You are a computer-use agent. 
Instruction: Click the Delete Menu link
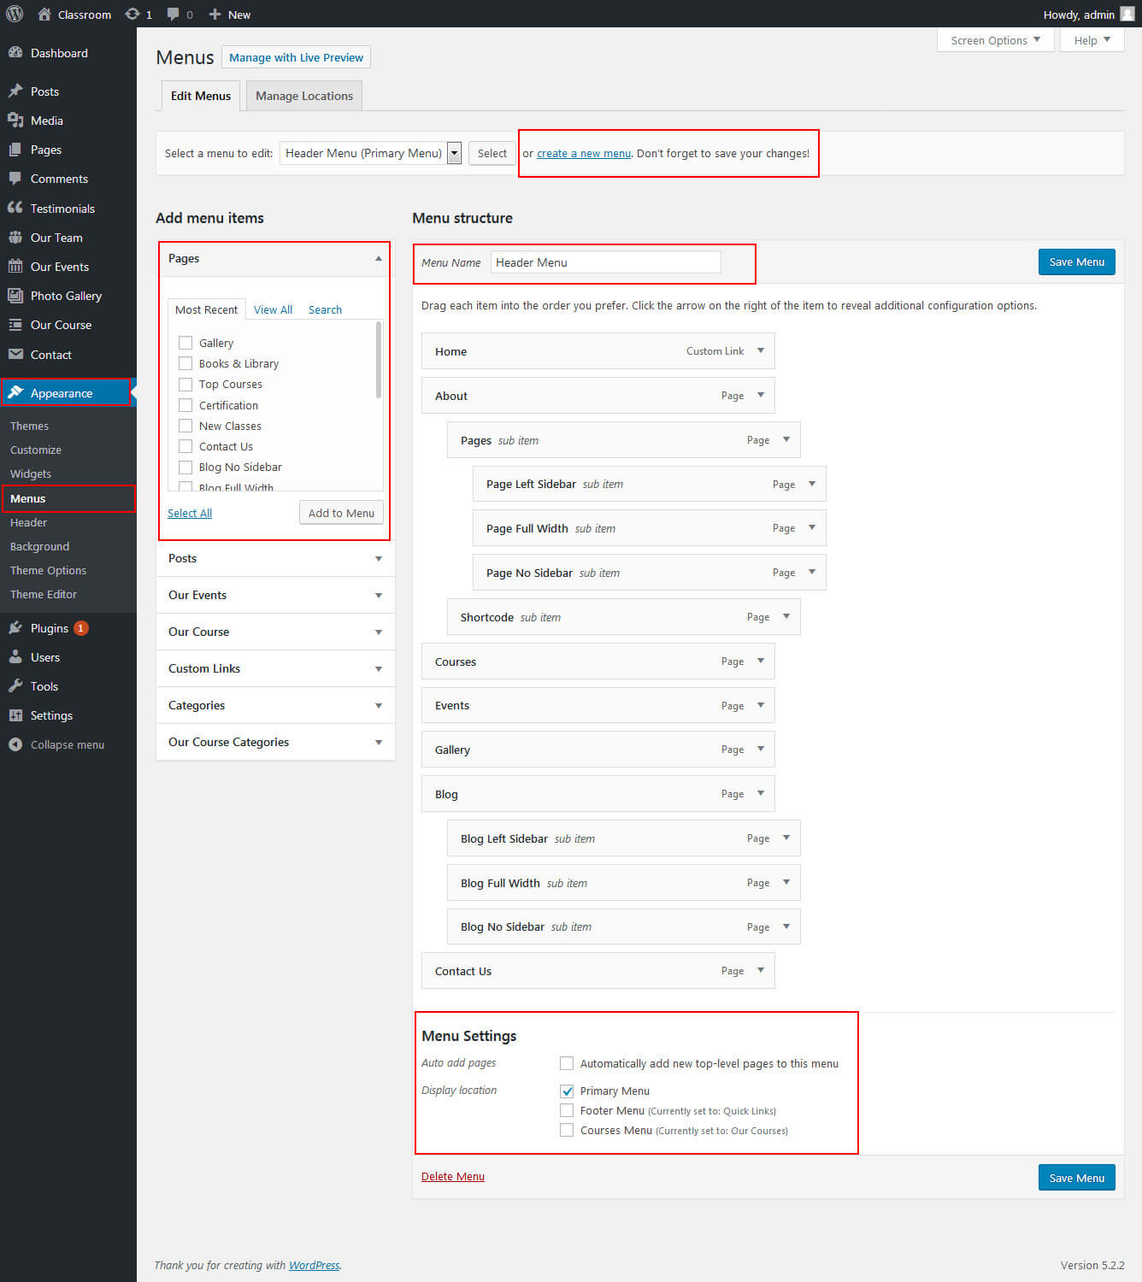click(x=452, y=1177)
